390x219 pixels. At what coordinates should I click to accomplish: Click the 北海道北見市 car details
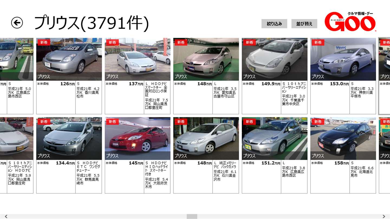[x=362, y=172]
